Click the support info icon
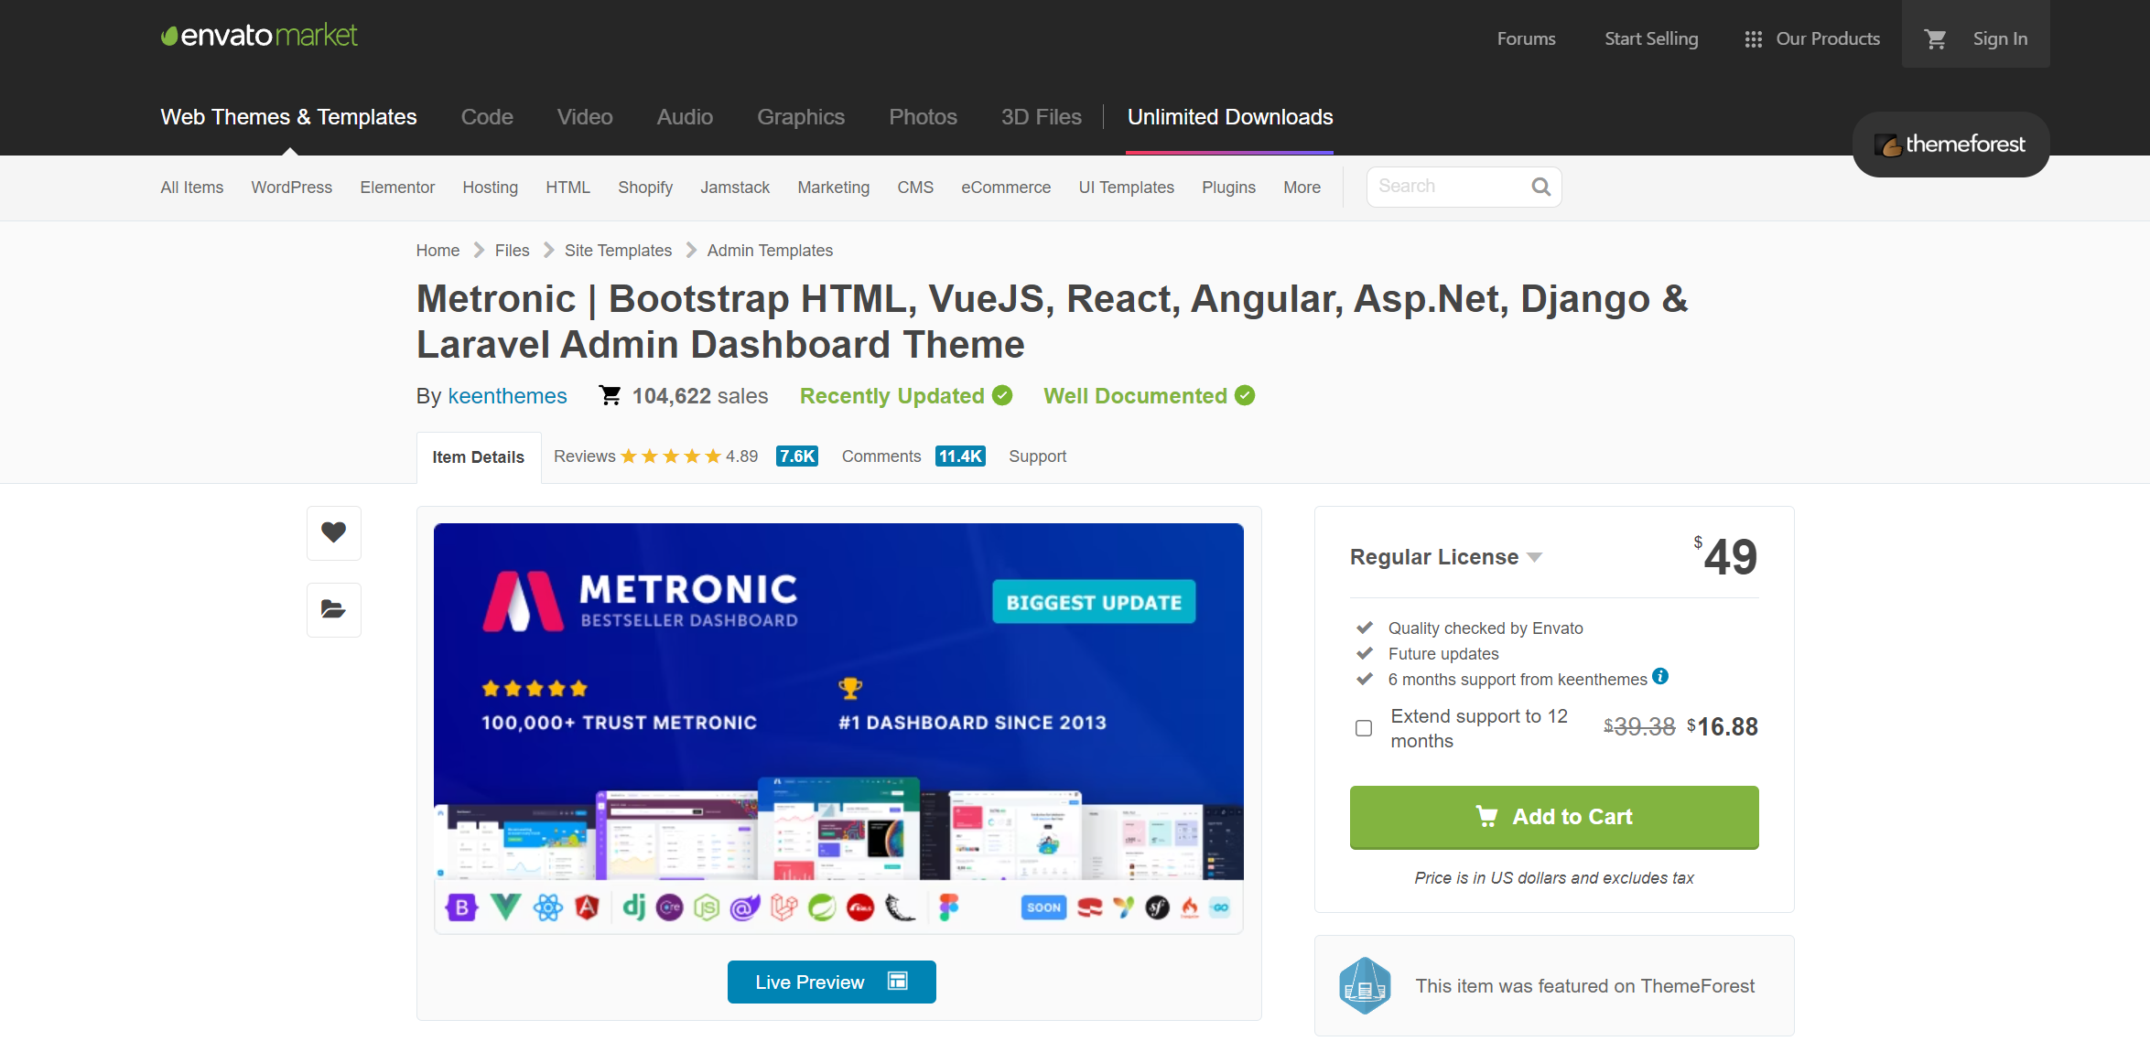The width and height of the screenshot is (2150, 1052). 1660,677
